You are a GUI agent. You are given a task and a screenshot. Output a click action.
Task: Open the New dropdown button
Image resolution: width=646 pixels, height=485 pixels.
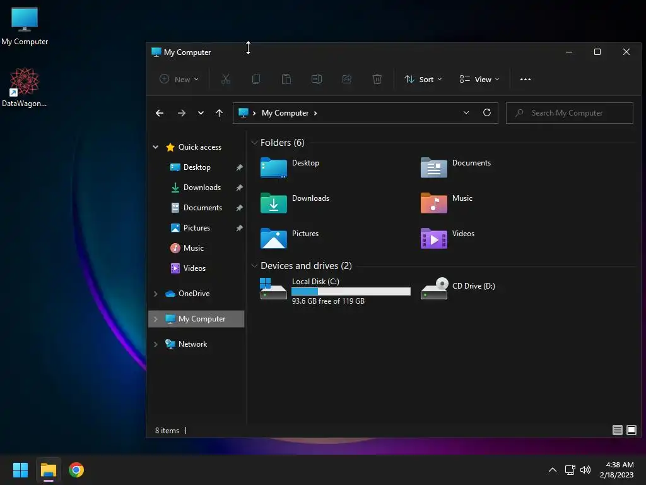point(179,79)
